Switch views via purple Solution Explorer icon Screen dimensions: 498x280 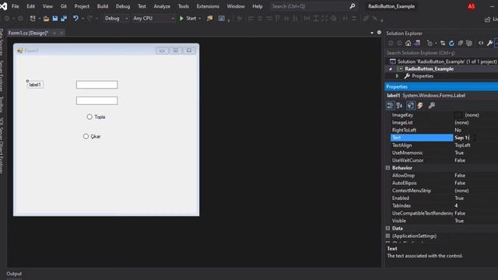(417, 44)
